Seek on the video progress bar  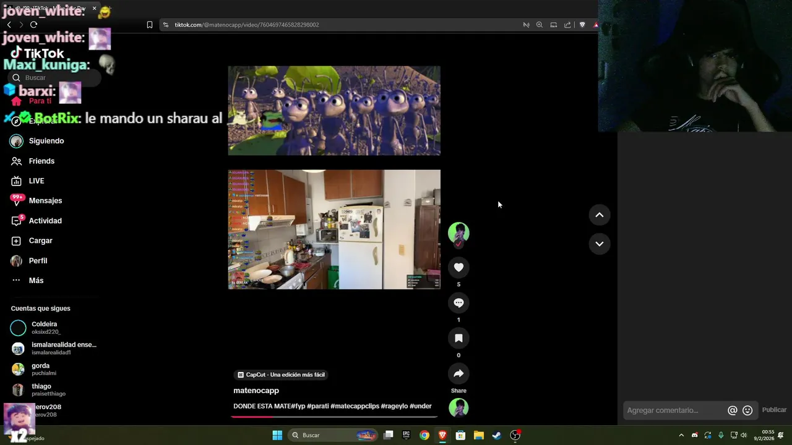tap(334, 417)
